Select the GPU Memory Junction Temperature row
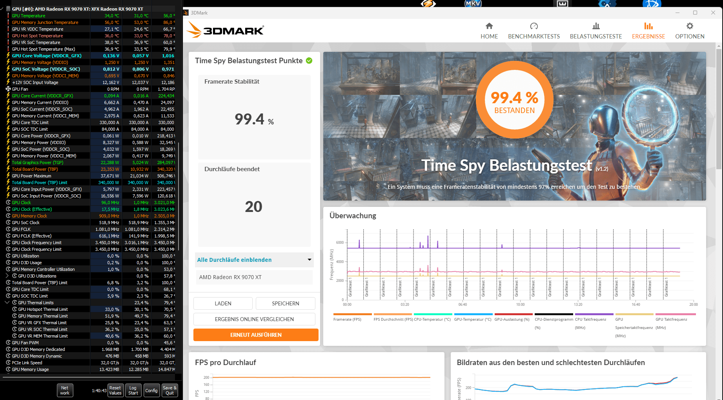Image resolution: width=723 pixels, height=400 pixels. click(89, 22)
